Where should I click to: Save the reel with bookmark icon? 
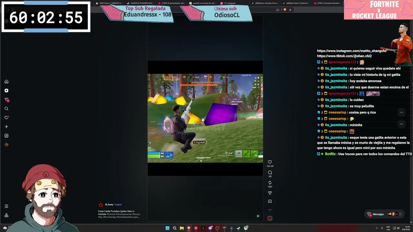tap(270, 201)
